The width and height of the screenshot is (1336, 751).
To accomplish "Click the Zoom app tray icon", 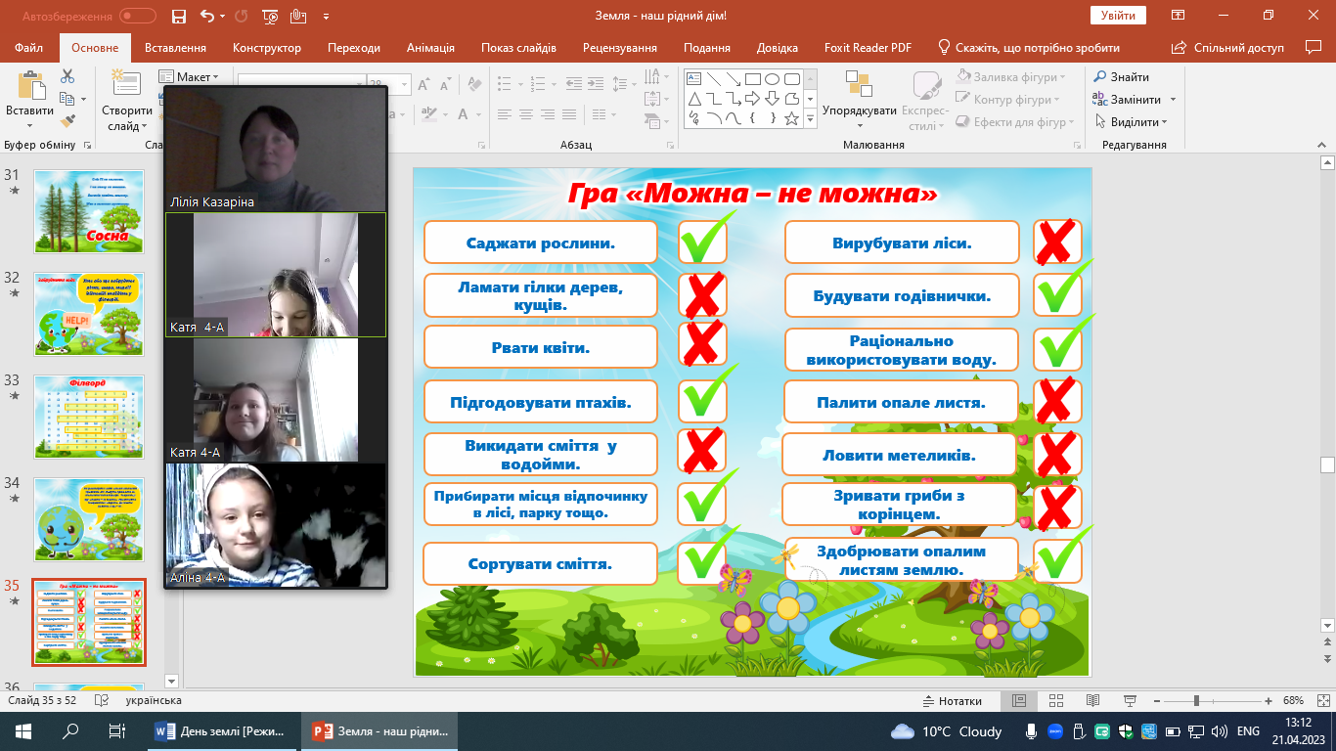I will point(1056,731).
